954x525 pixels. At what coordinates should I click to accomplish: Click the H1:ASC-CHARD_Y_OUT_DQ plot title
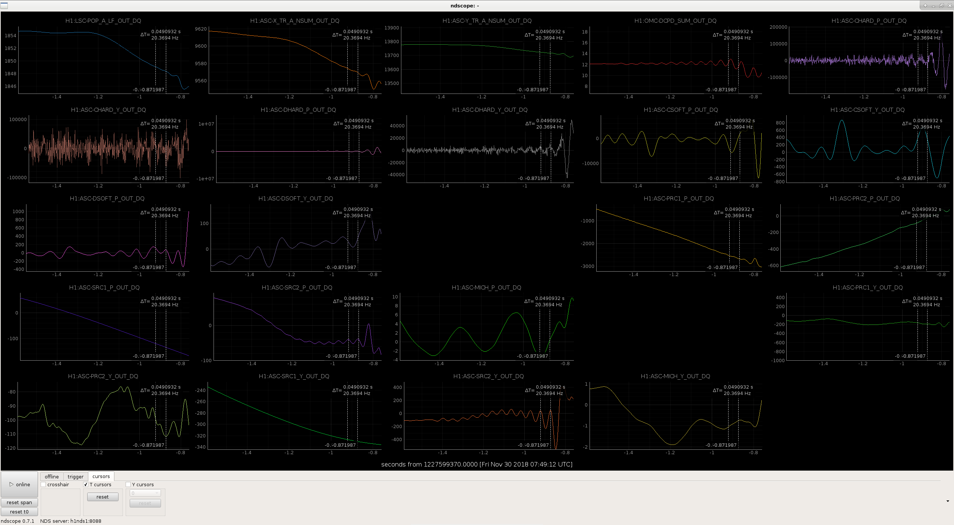[108, 110]
